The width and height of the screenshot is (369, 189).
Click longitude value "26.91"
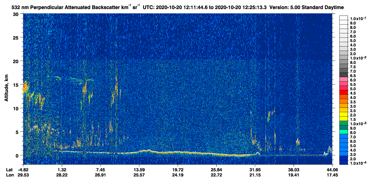100,175
